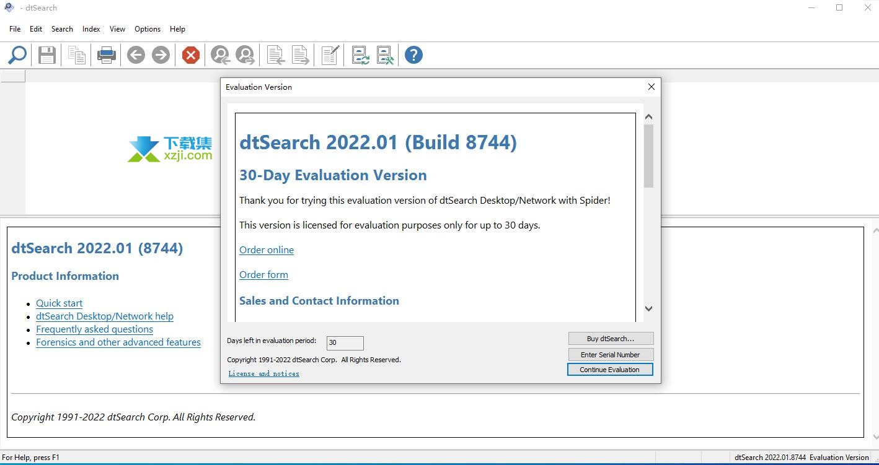Click 'For Help, press F1' status text

31,458
